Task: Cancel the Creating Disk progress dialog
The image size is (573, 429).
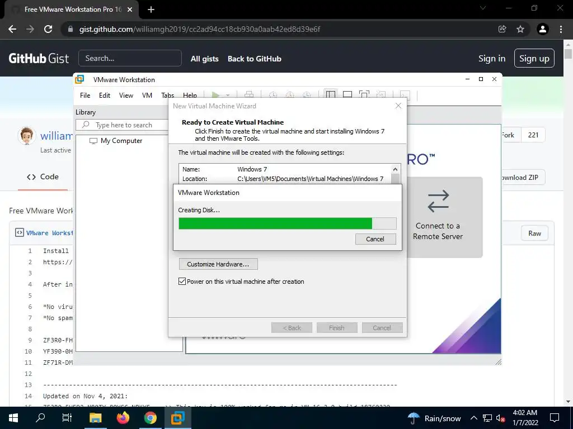Action: [x=375, y=239]
